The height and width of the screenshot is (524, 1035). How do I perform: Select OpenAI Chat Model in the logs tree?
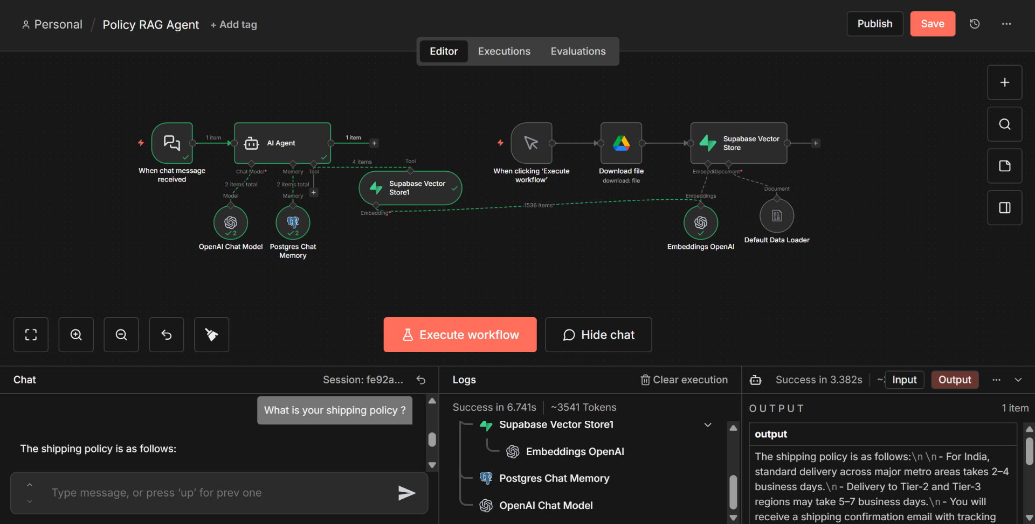pos(546,505)
